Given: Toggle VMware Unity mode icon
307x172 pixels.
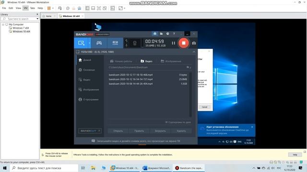Looking at the screenshot, I should point(105,8).
